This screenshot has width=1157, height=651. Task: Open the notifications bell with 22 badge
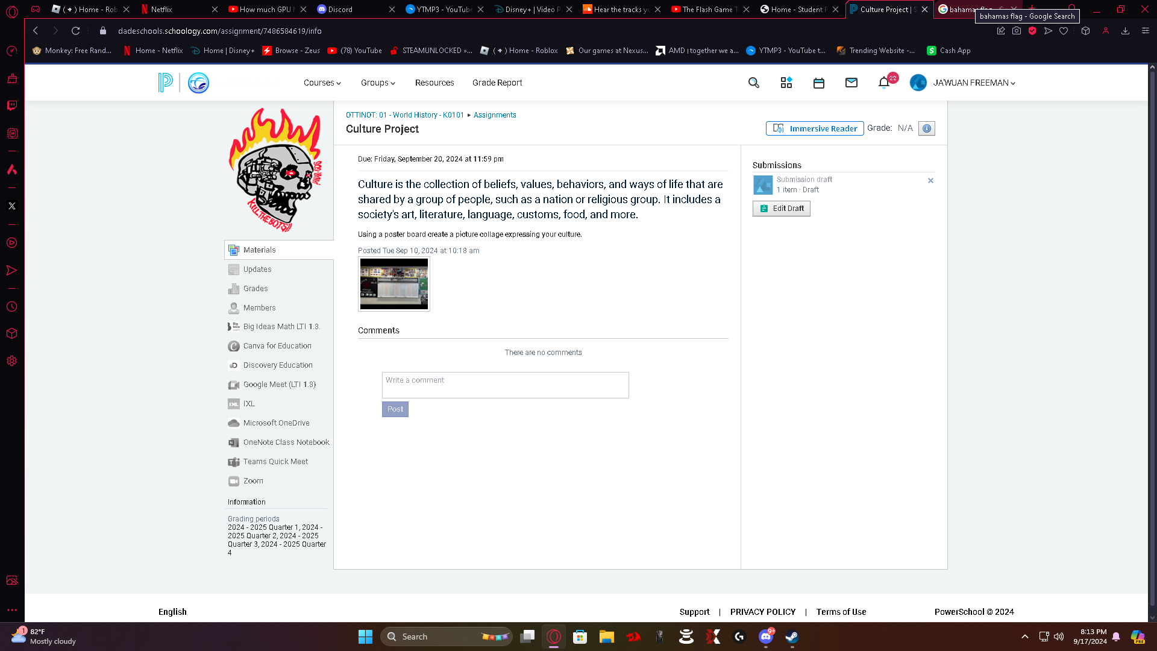(884, 83)
